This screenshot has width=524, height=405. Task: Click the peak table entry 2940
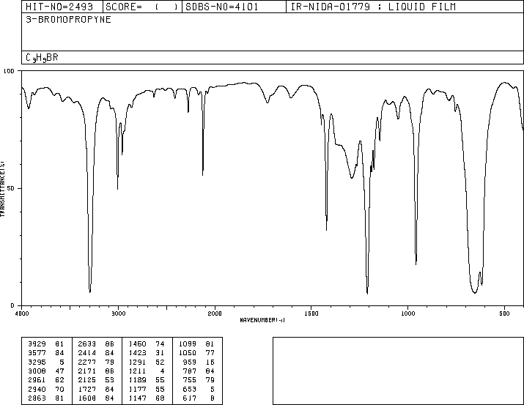[37, 390]
